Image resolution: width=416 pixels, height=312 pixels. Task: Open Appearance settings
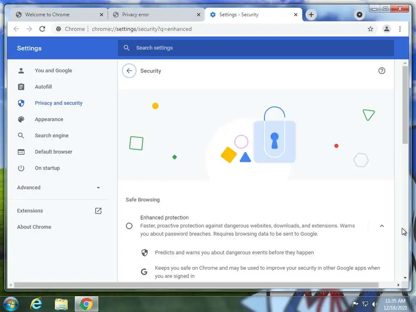49,119
